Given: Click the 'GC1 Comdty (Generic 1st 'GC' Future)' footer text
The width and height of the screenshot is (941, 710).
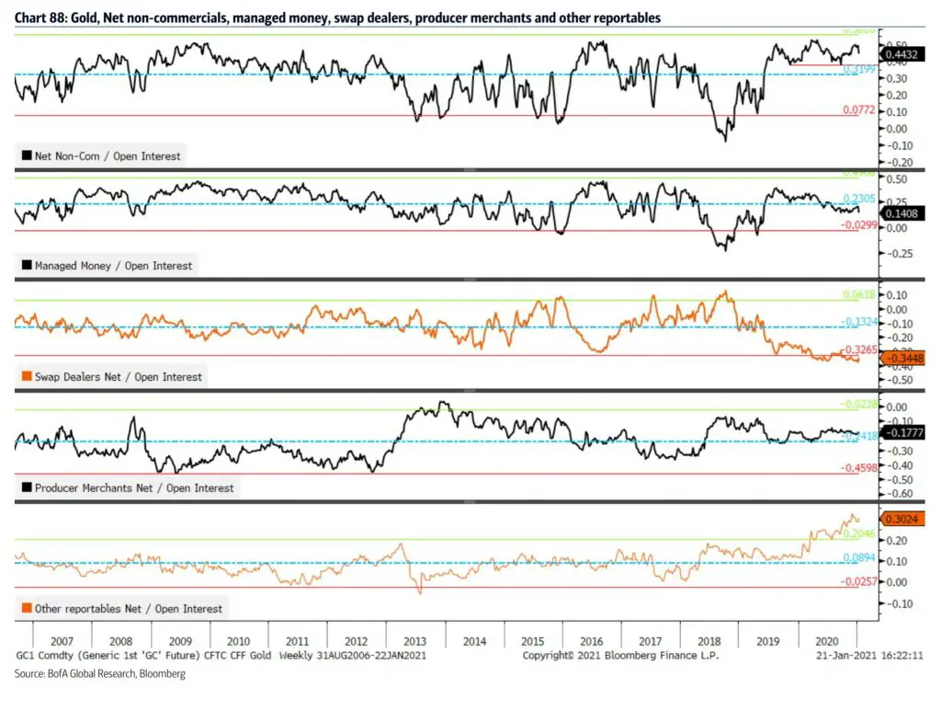Looking at the screenshot, I should point(108,656).
